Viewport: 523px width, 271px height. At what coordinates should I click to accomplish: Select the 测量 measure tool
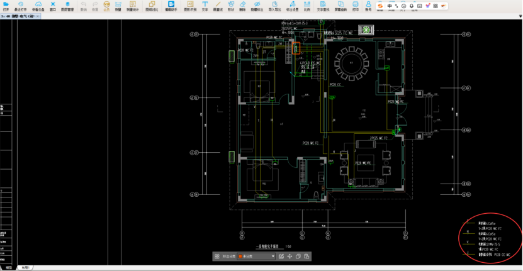pos(118,6)
